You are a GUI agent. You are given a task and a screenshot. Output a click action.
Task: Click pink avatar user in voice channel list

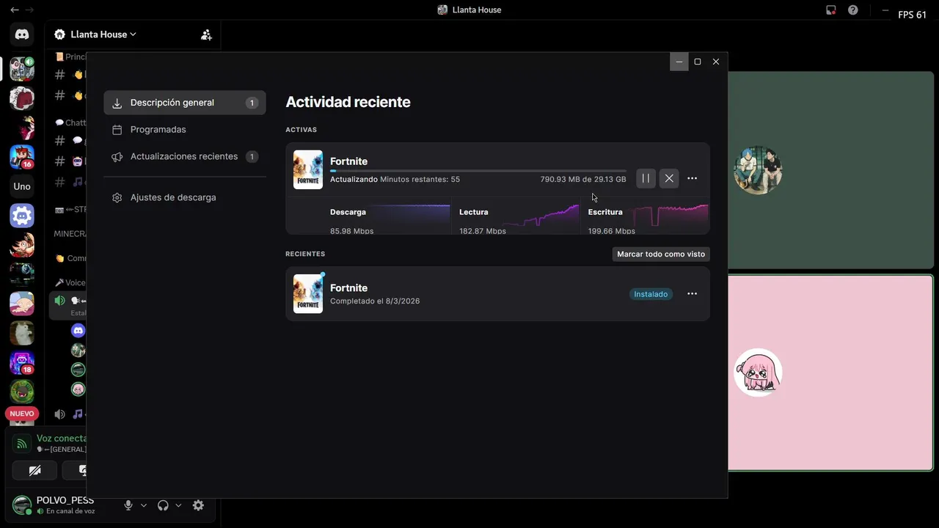(78, 389)
